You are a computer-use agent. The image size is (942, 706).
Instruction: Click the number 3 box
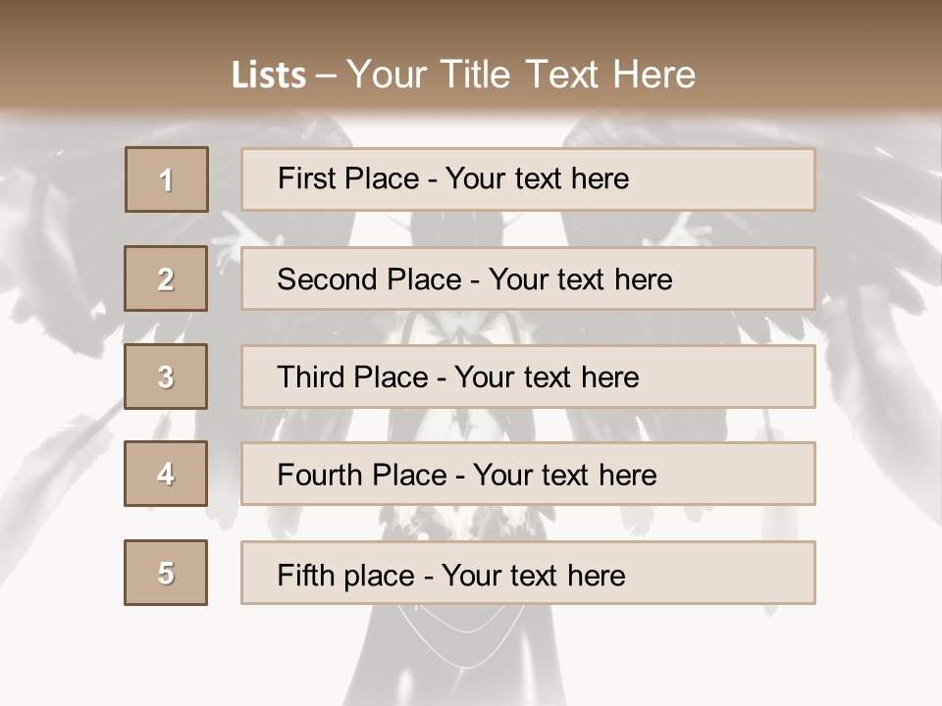(x=166, y=377)
